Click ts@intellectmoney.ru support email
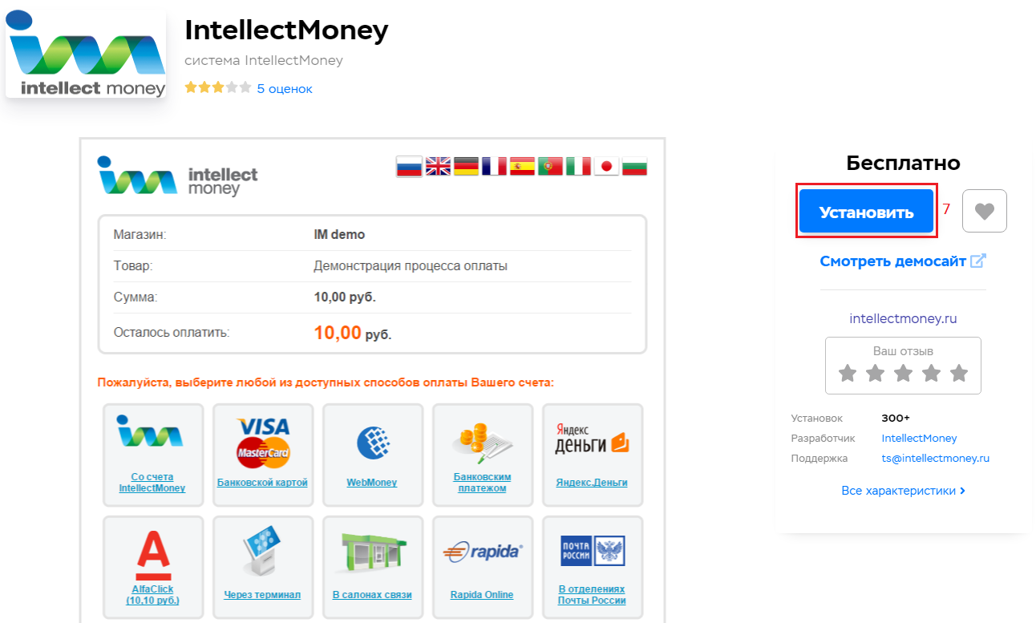1036x623 pixels. 935,459
